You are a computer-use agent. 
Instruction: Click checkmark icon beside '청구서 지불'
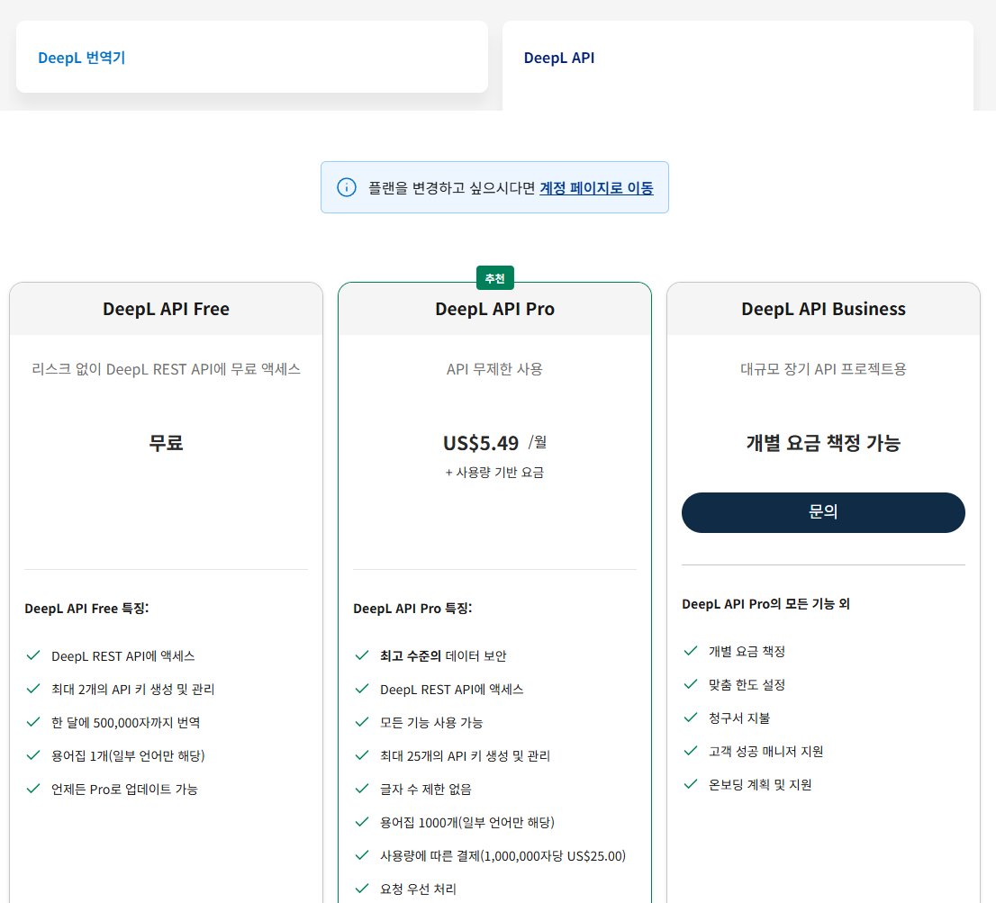pyautogui.click(x=691, y=718)
